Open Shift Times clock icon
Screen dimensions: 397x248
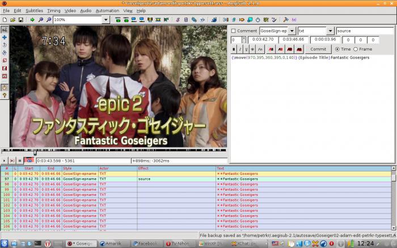[x=257, y=20]
